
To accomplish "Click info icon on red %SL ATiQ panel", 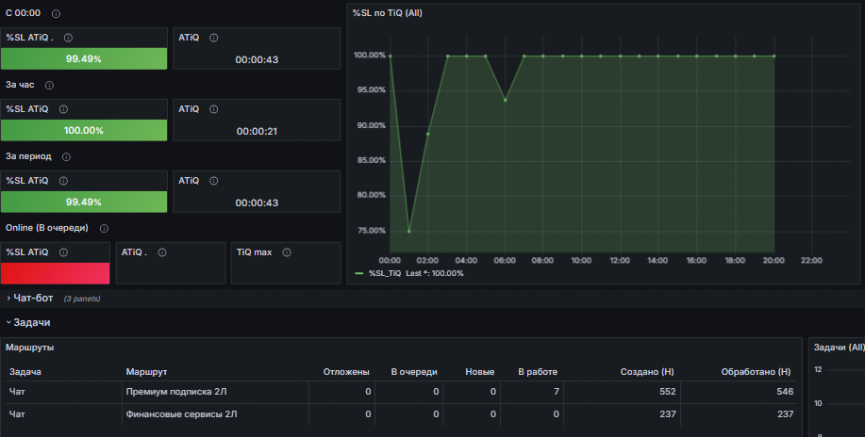I will [x=62, y=252].
